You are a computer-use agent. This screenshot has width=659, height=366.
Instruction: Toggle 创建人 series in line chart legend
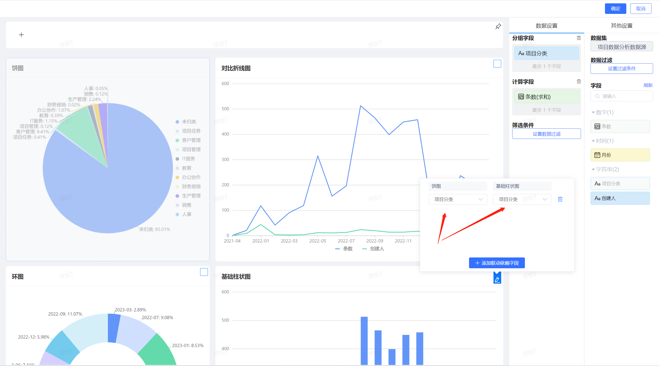point(373,249)
